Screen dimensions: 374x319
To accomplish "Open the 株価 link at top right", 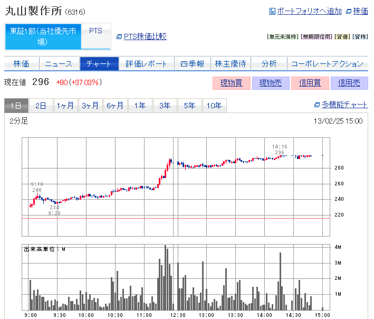I will tap(361, 11).
